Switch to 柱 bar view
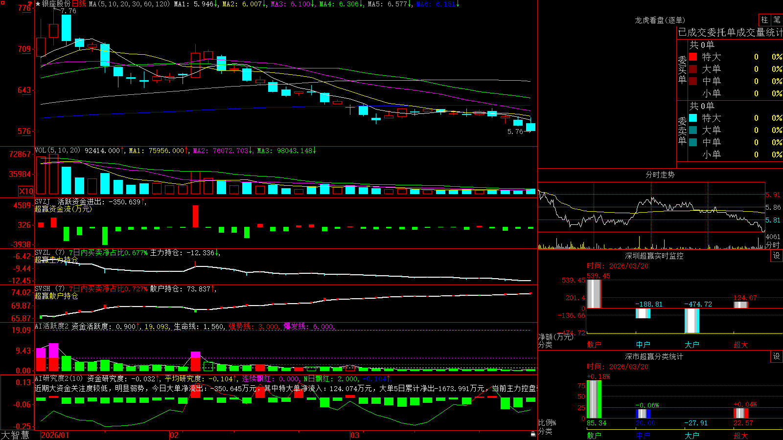Image resolution: width=783 pixels, height=440 pixels. click(x=764, y=20)
